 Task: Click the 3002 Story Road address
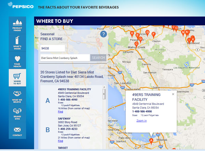[67, 122]
